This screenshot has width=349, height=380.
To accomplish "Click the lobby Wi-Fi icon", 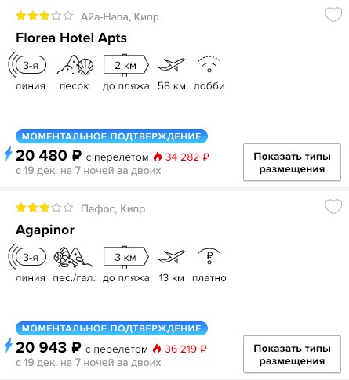I will 209,64.
